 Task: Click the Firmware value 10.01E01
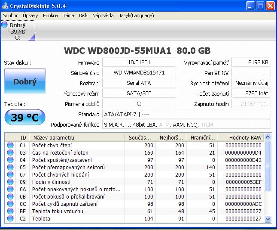pyautogui.click(x=139, y=62)
